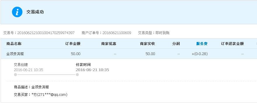The height and width of the screenshot is (109, 257).
Task: Select merchant order number 20160621100609
Action: coord(117,33)
